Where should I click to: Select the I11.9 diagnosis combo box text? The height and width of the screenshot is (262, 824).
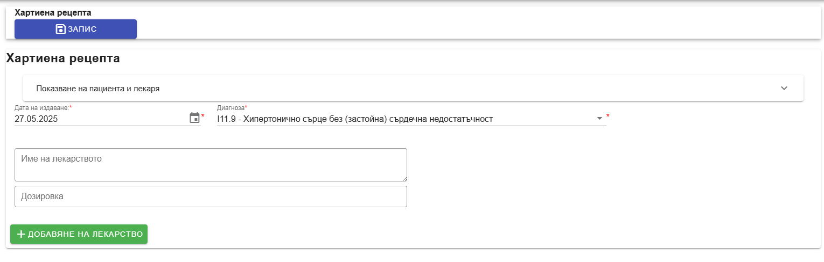[355, 119]
